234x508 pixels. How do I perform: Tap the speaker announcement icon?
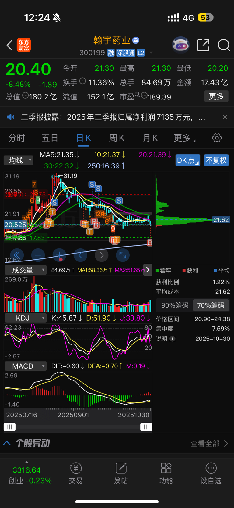(x=11, y=117)
